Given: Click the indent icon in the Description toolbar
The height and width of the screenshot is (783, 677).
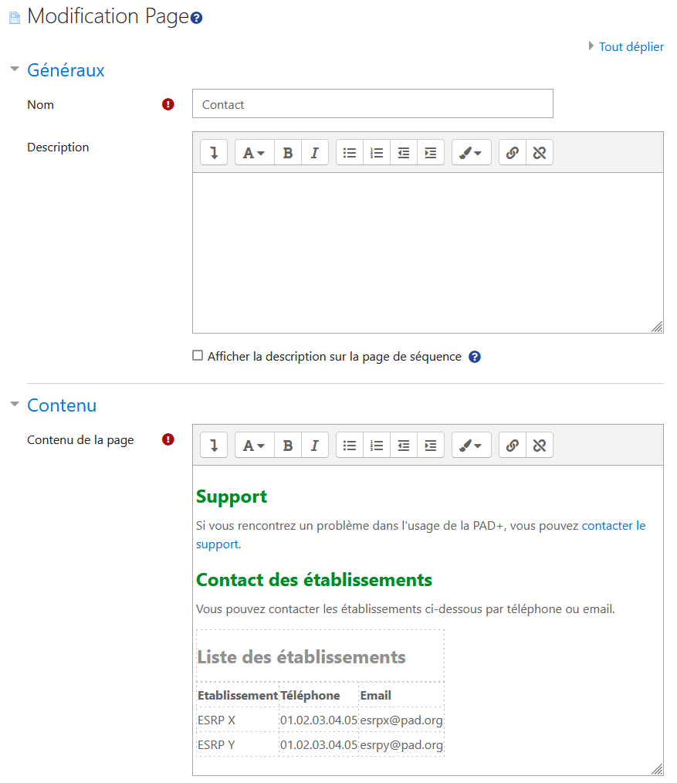Looking at the screenshot, I should tap(430, 152).
